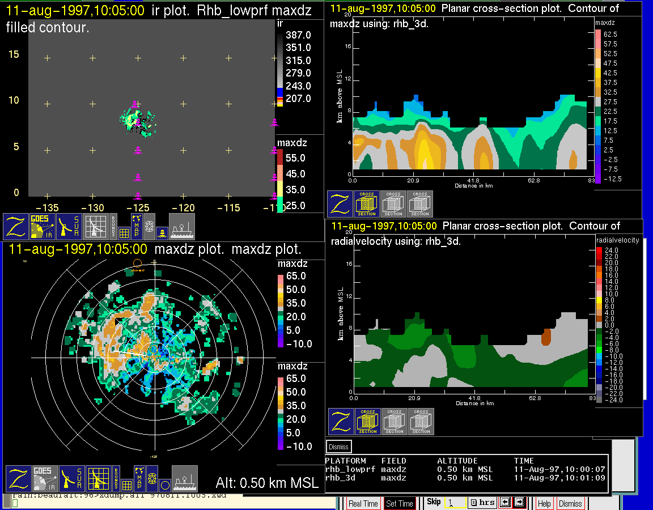Click the maxdz color bar in cross-section plot

click(598, 107)
